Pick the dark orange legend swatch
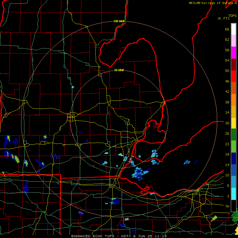This screenshot has width=238, height=238. pos(234,88)
